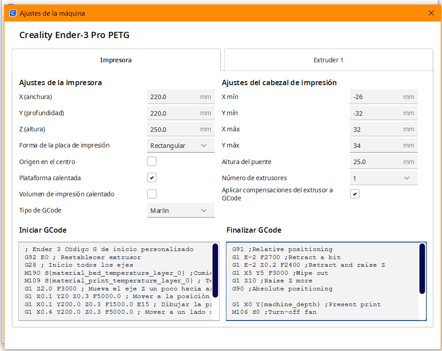Expand the Tipo de GCode dropdown

tap(181, 210)
